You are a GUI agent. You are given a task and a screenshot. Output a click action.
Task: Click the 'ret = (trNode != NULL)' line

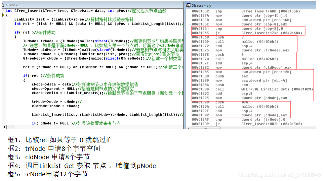[x=103, y=67]
